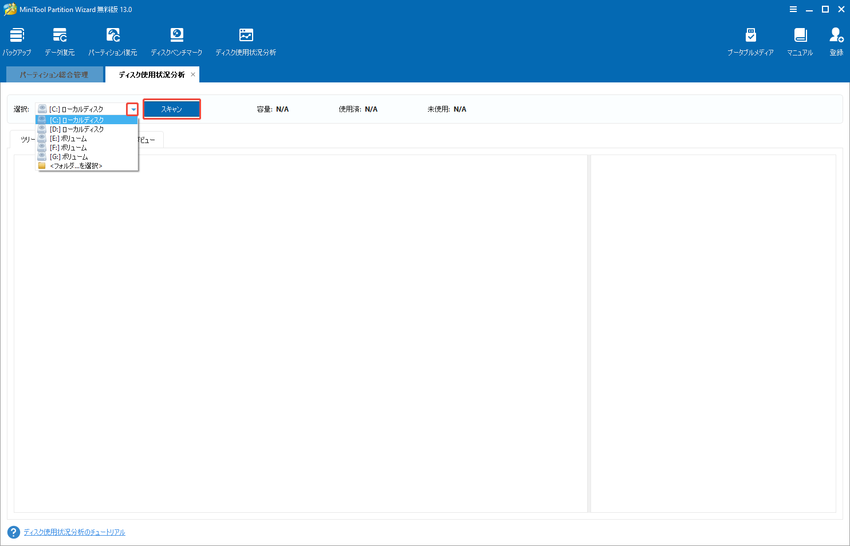Screen dimensions: 850x546
Task: Open the バックアップ backup tool
Action: click(17, 42)
